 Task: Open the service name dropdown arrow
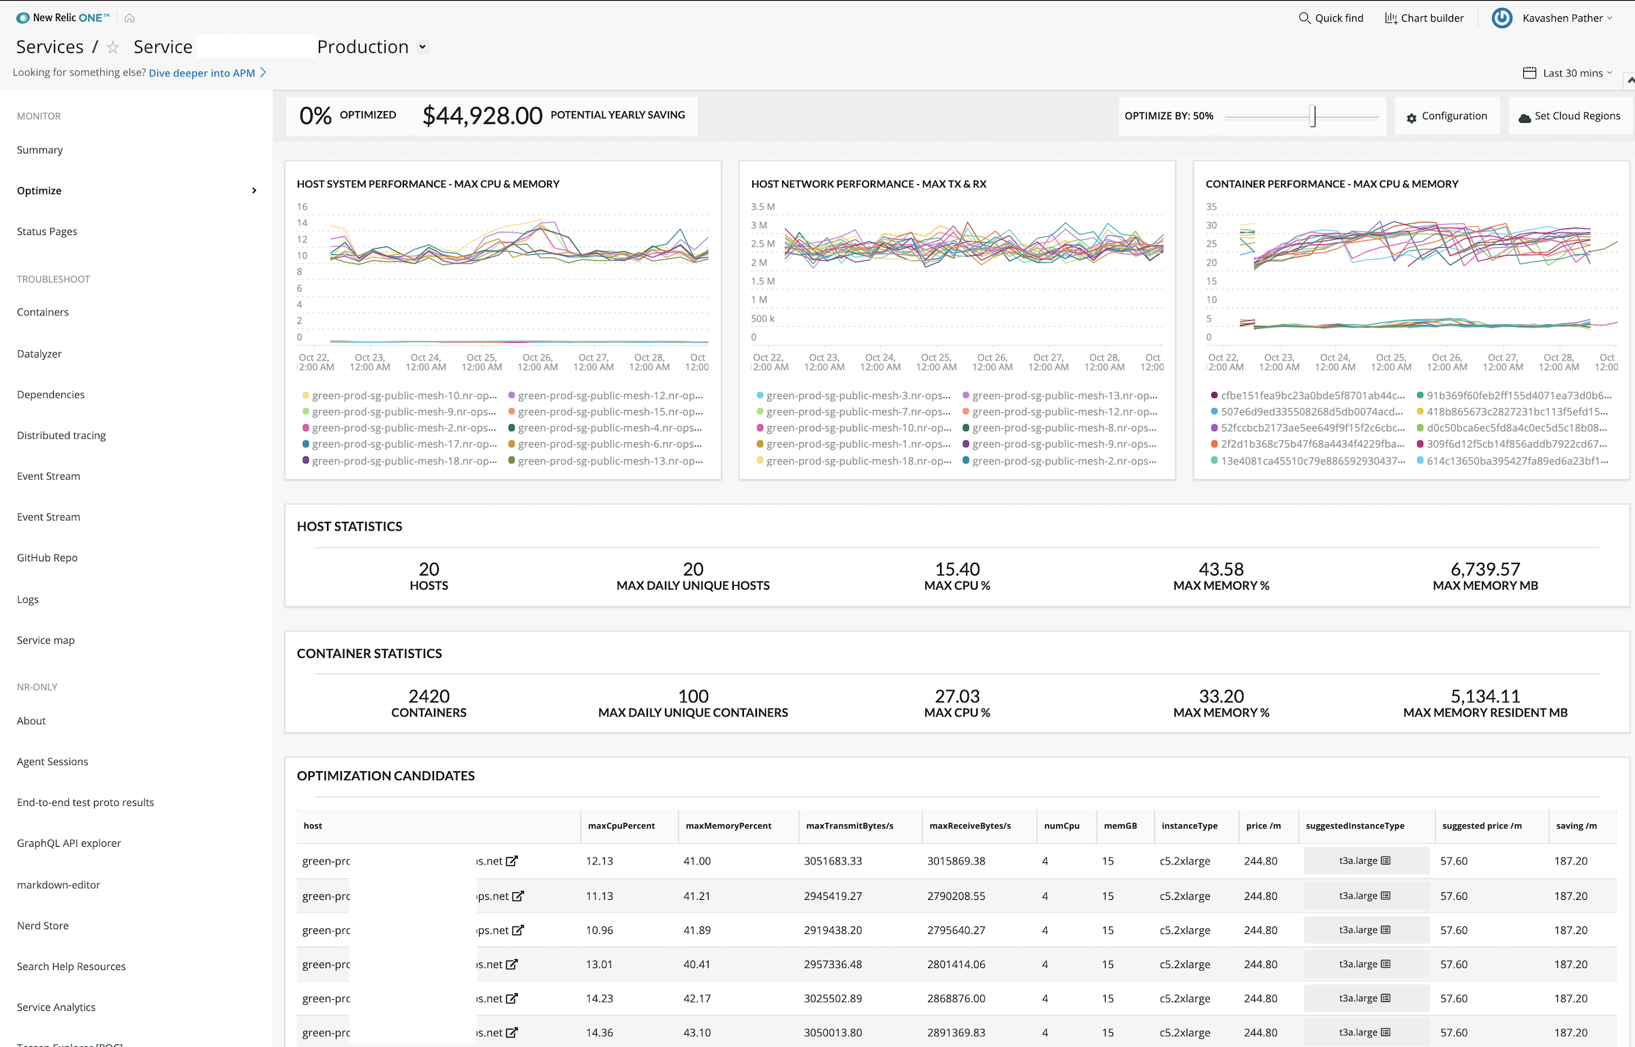click(422, 47)
